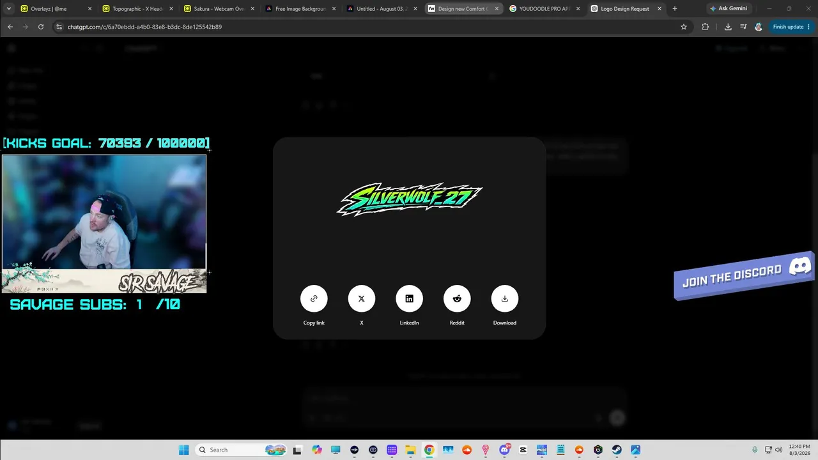Open the microphone tray icon
This screenshot has width=818, height=460.
(755, 450)
